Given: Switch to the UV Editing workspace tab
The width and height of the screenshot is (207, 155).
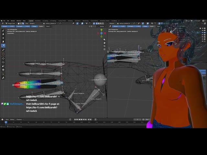Looking at the screenshot, I should click(53, 21).
